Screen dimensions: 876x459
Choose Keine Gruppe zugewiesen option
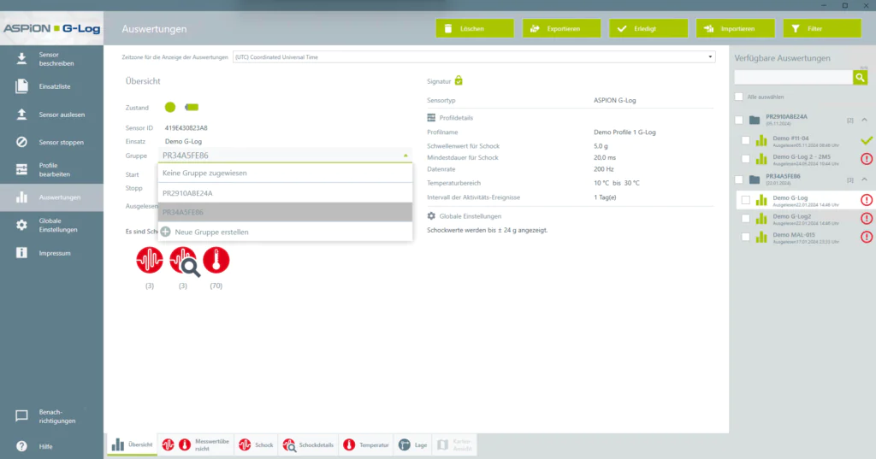click(286, 174)
